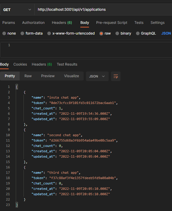Click the request URL input field

coord(103,10)
